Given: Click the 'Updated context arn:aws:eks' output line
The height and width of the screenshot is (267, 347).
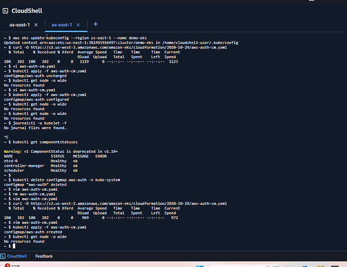Looking at the screenshot, I should [x=121, y=43].
